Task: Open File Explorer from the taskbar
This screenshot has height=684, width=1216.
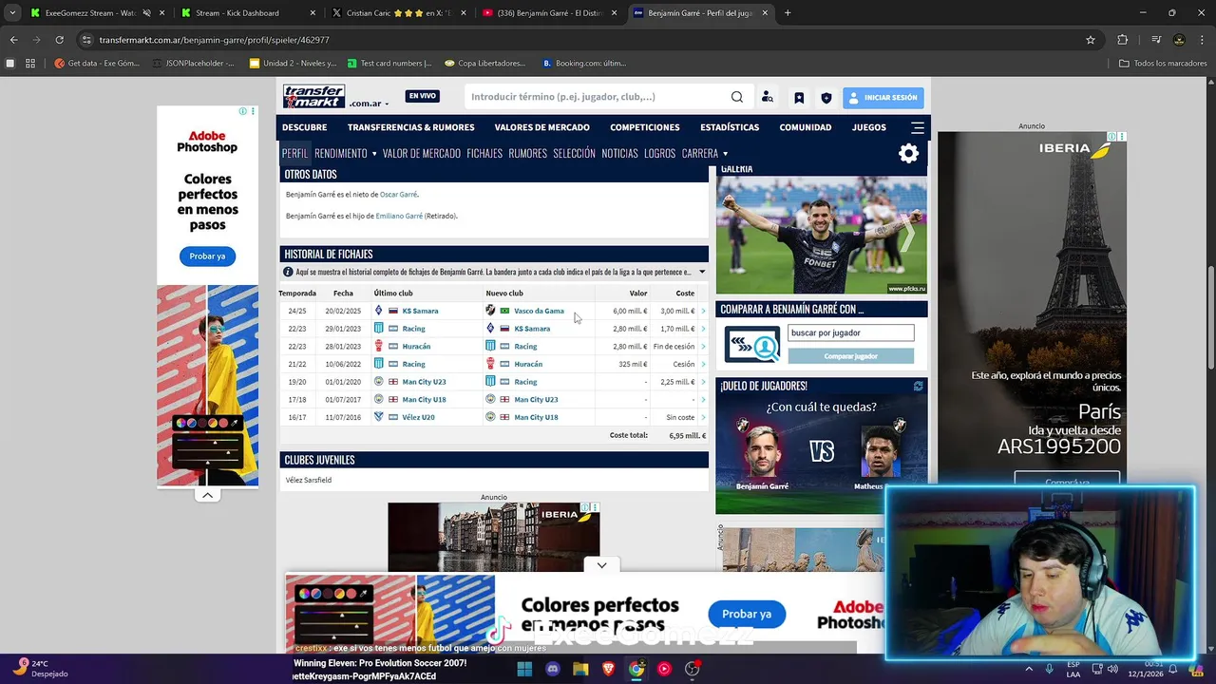Action: coord(580,669)
